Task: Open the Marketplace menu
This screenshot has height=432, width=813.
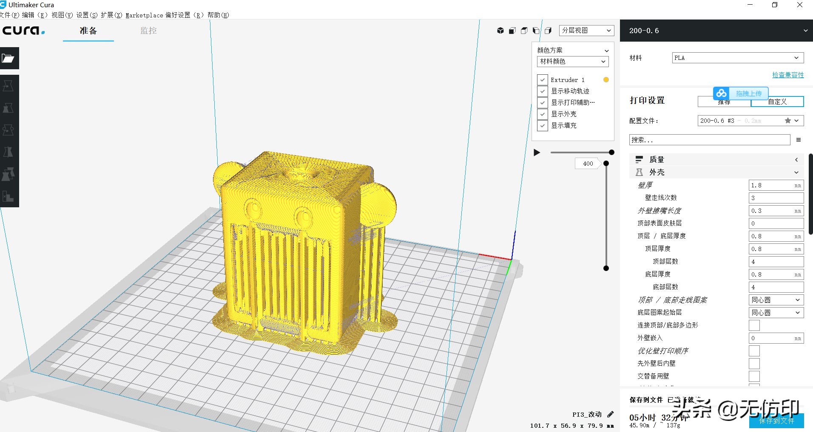Action: pyautogui.click(x=144, y=15)
